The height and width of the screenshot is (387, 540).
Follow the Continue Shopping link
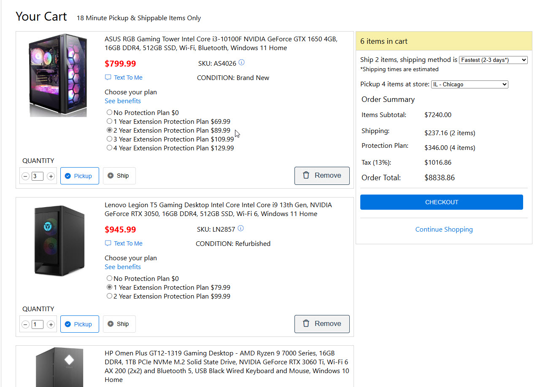point(444,230)
